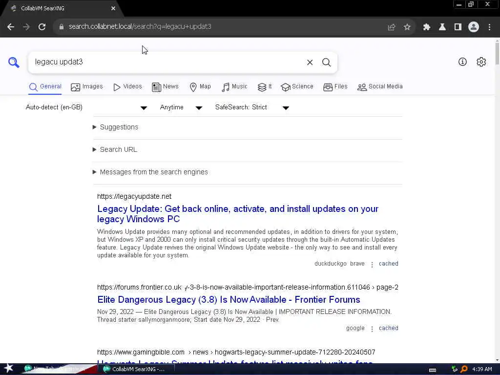Screen dimensions: 500x375
Task: Open the Chrome Labs flask icon
Action: point(442,27)
